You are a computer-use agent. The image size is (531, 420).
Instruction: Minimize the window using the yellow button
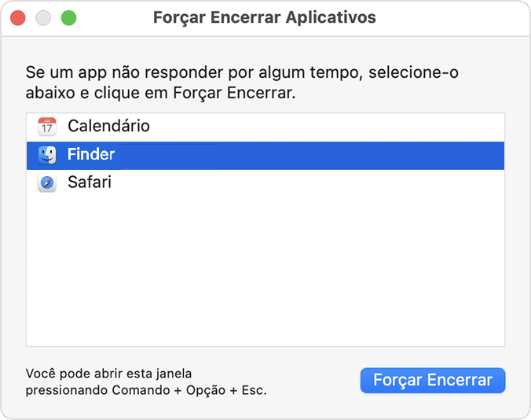point(44,17)
